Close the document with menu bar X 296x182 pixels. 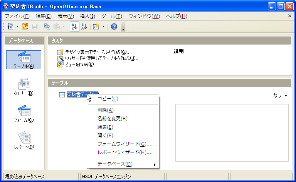[x=290, y=16]
